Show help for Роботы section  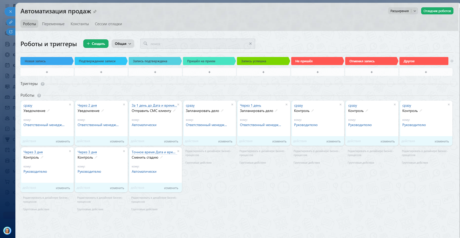(39, 96)
